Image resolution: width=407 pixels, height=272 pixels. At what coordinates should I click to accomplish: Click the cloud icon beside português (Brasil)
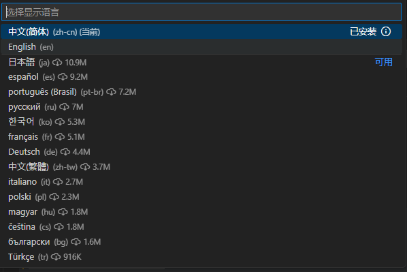[x=111, y=92]
